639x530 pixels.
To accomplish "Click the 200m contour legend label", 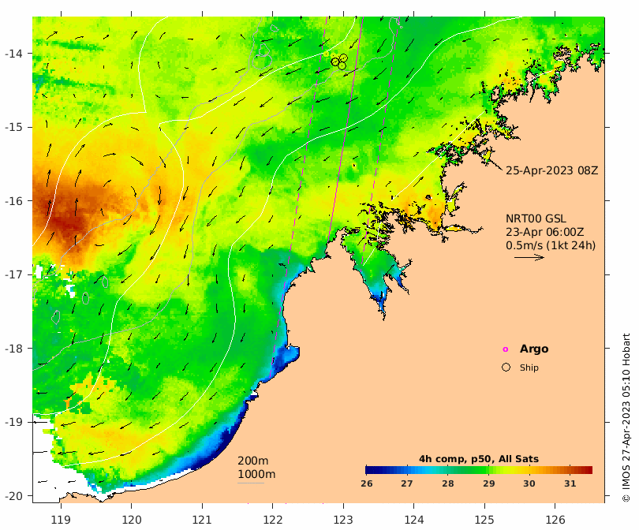I will click(x=252, y=461).
